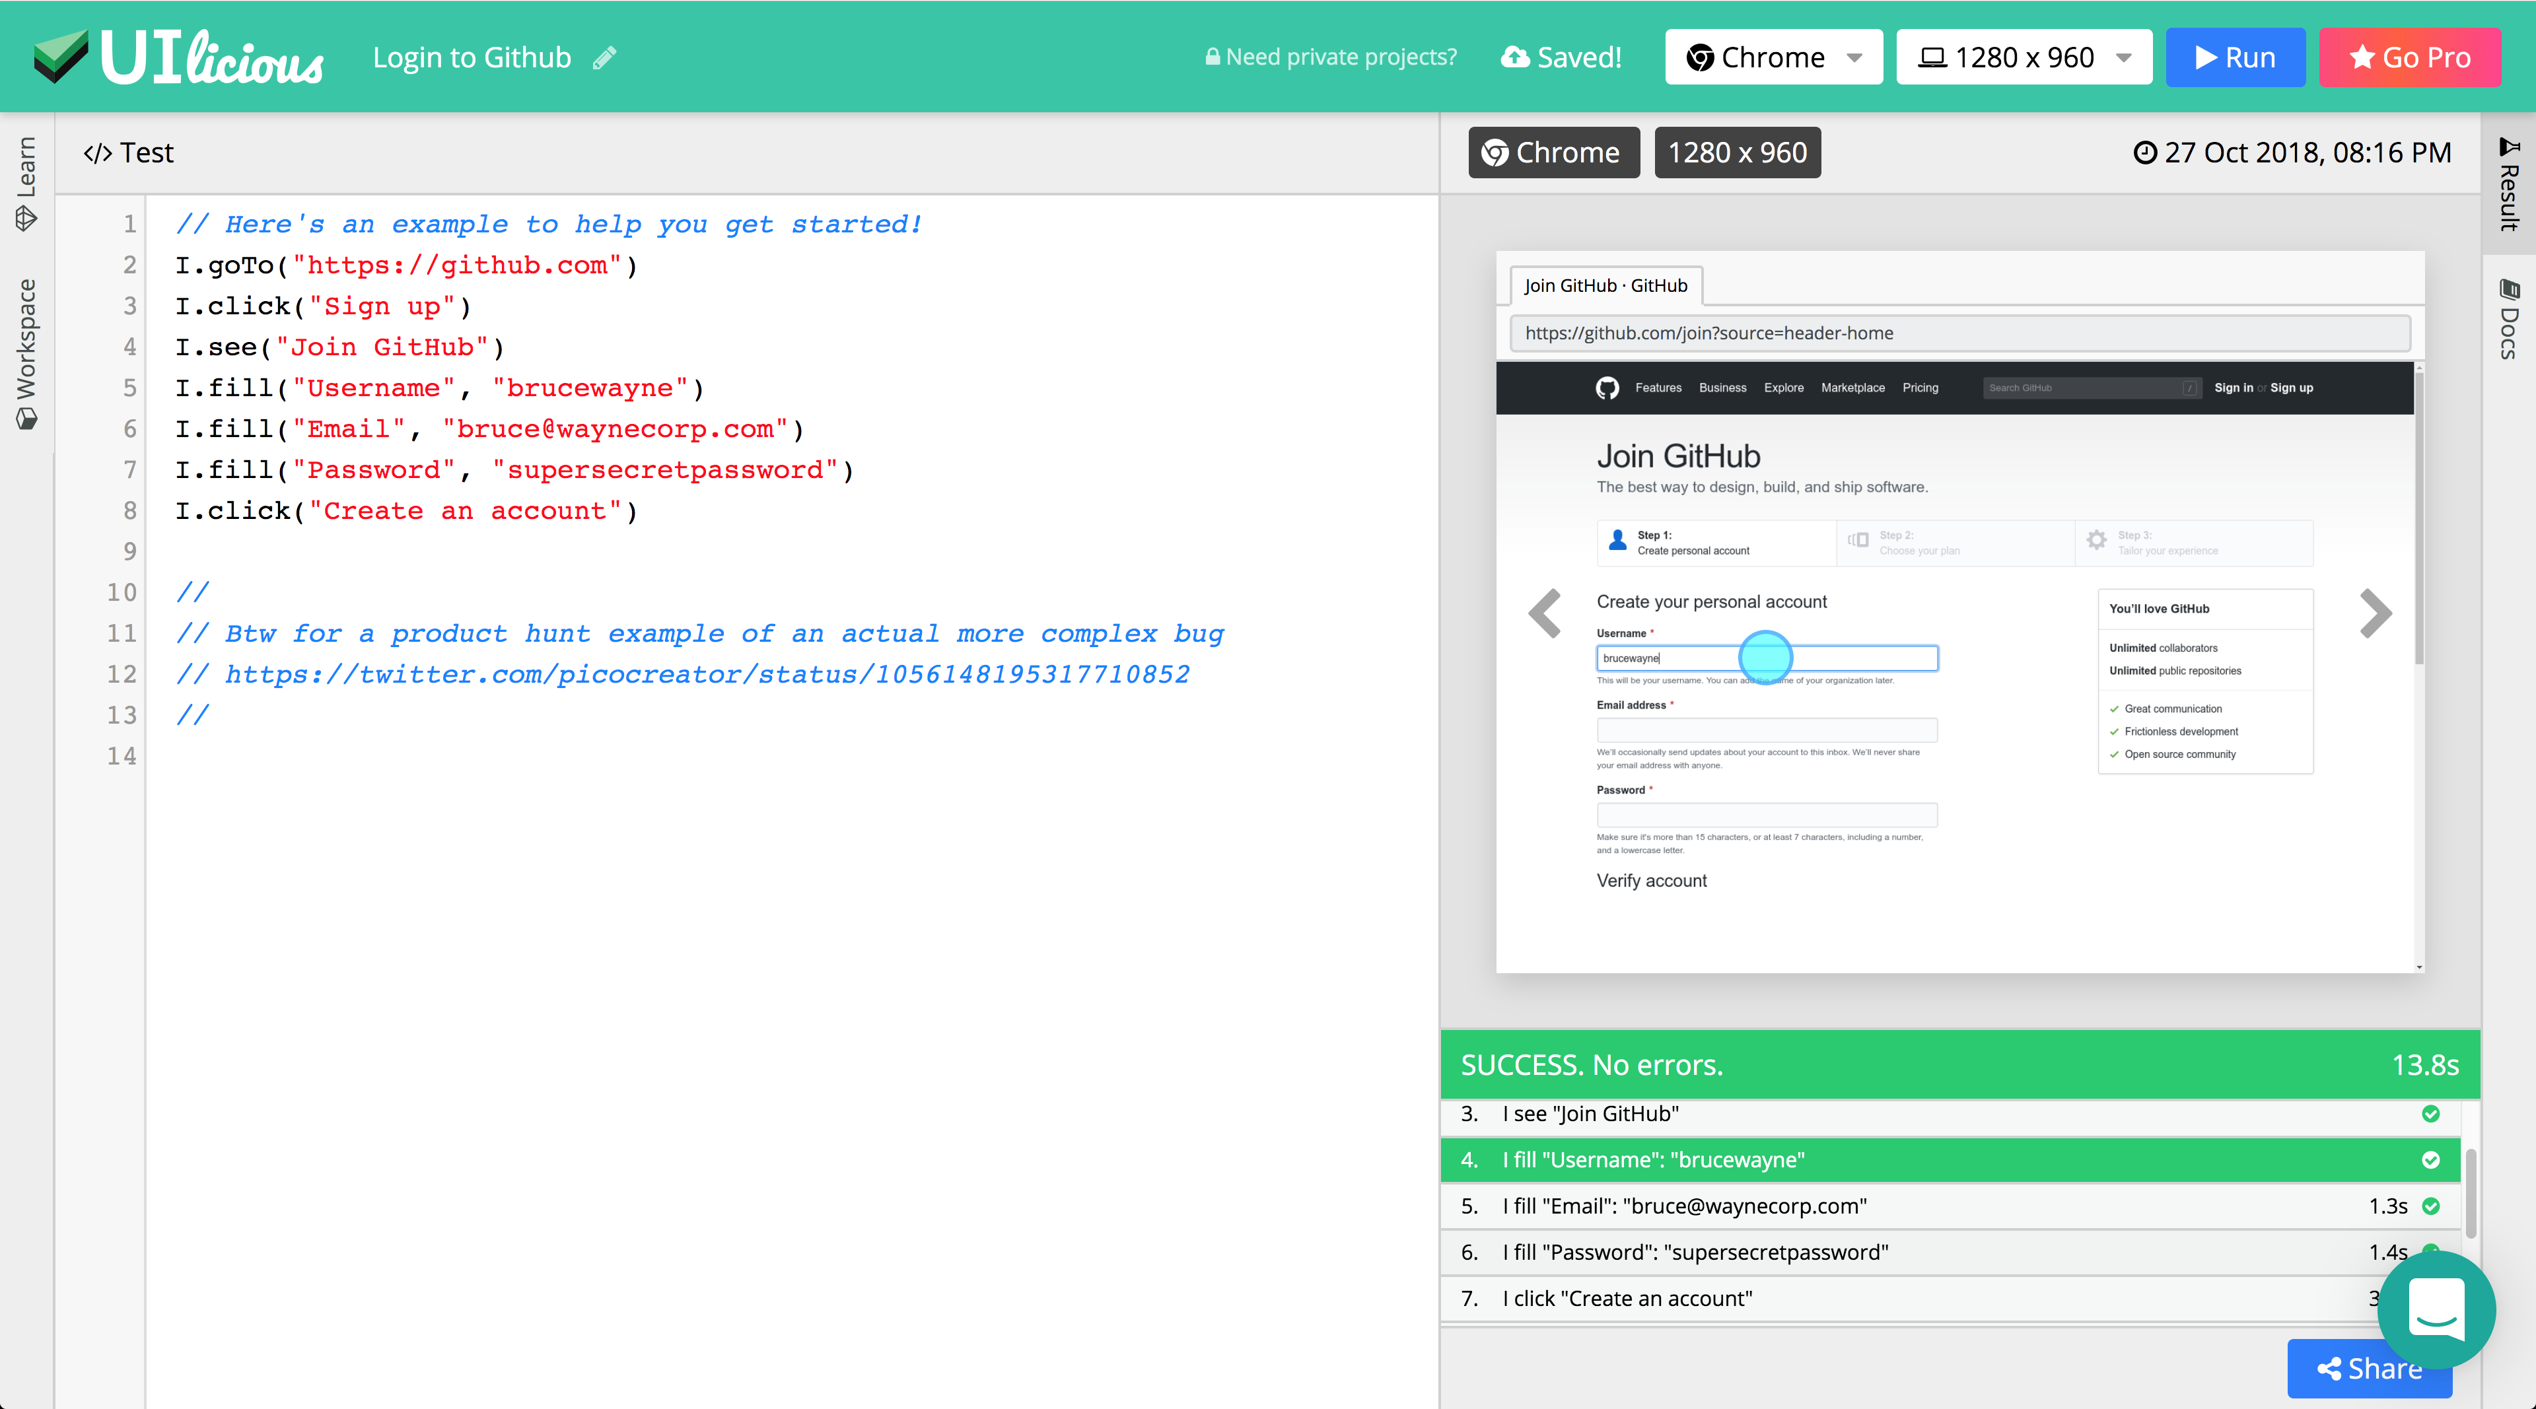This screenshot has width=2536, height=1409.
Task: Open the Workspace sidebar tab
Action: pyautogui.click(x=26, y=354)
